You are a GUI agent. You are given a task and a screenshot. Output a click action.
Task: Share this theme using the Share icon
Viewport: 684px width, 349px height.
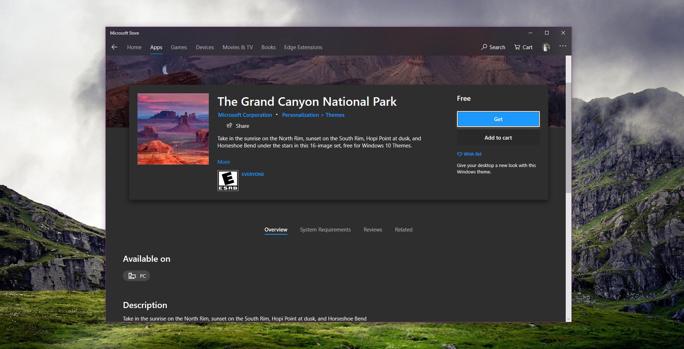[230, 125]
